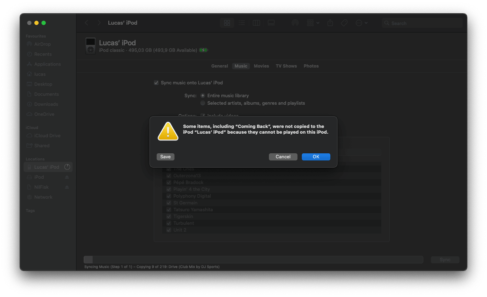The image size is (487, 297).
Task: Switch to icon grid view
Action: tap(227, 23)
